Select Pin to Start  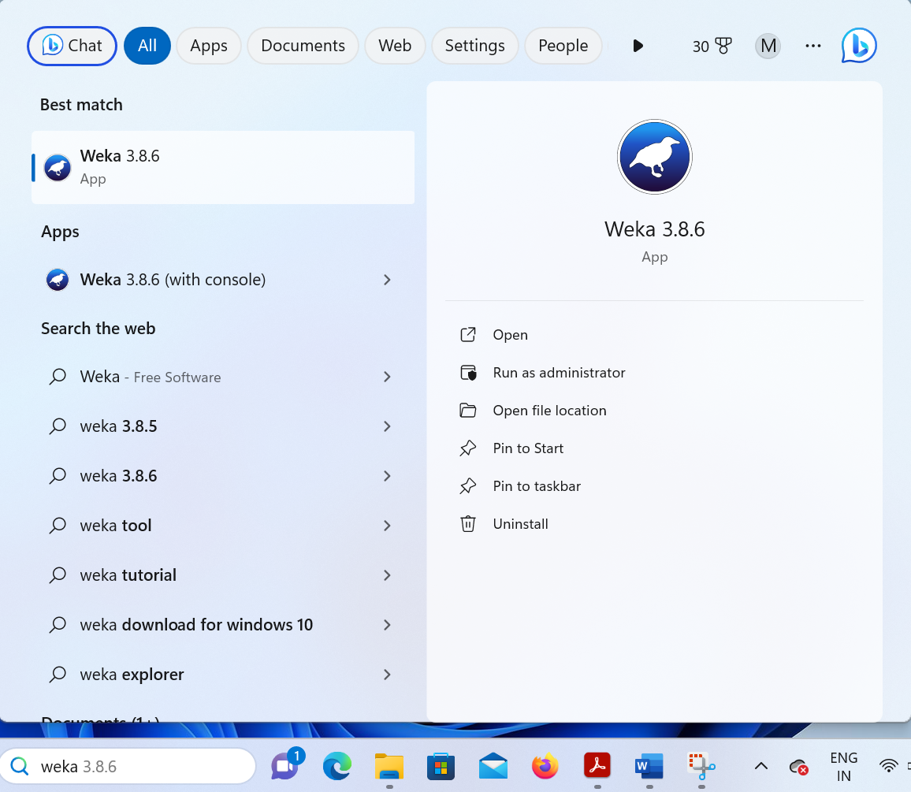528,448
